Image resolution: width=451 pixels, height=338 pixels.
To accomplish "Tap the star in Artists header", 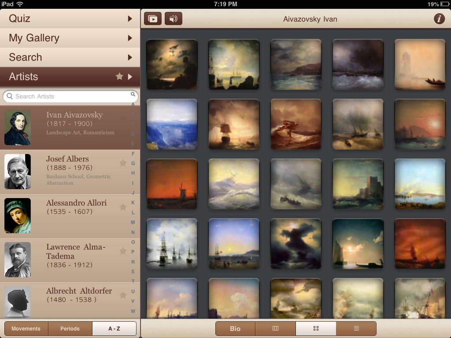I will coord(119,77).
